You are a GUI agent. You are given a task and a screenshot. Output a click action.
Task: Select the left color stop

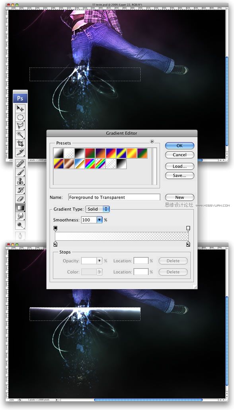(55, 244)
